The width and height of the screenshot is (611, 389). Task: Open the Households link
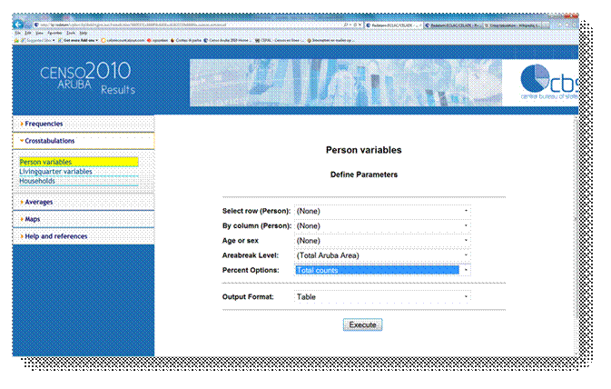coord(38,181)
